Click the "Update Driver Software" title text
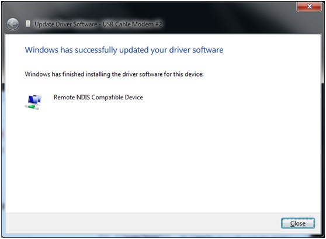The width and height of the screenshot is (326, 239). point(66,25)
